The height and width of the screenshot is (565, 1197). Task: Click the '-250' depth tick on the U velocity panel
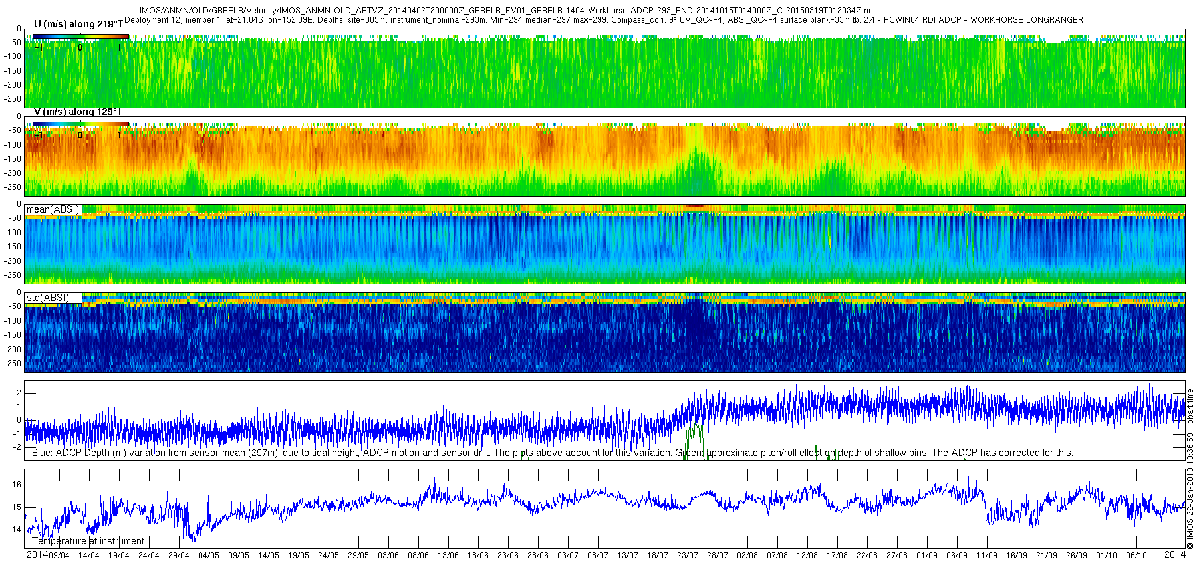(x=13, y=100)
